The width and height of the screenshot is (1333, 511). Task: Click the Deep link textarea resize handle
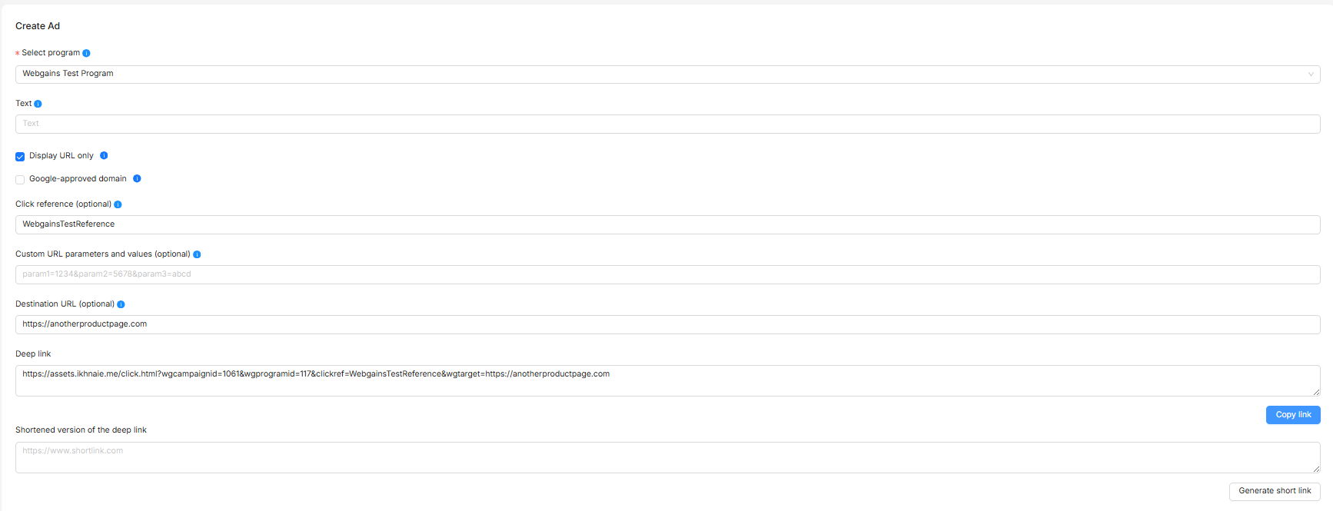[1316, 392]
